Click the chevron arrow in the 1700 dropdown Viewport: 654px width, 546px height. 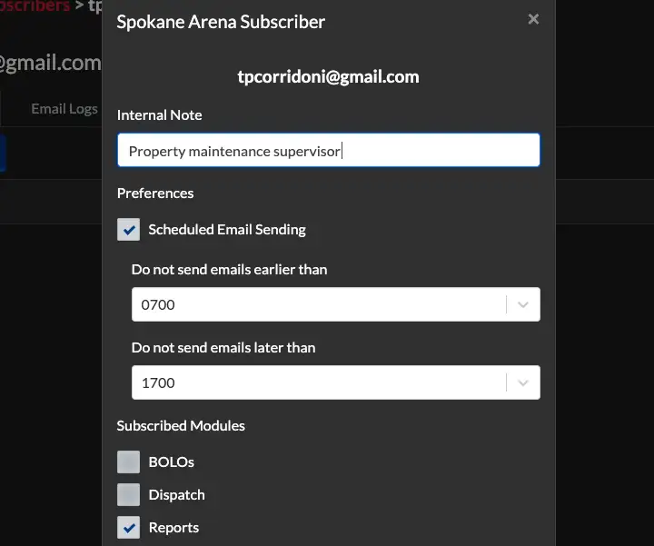[523, 382]
